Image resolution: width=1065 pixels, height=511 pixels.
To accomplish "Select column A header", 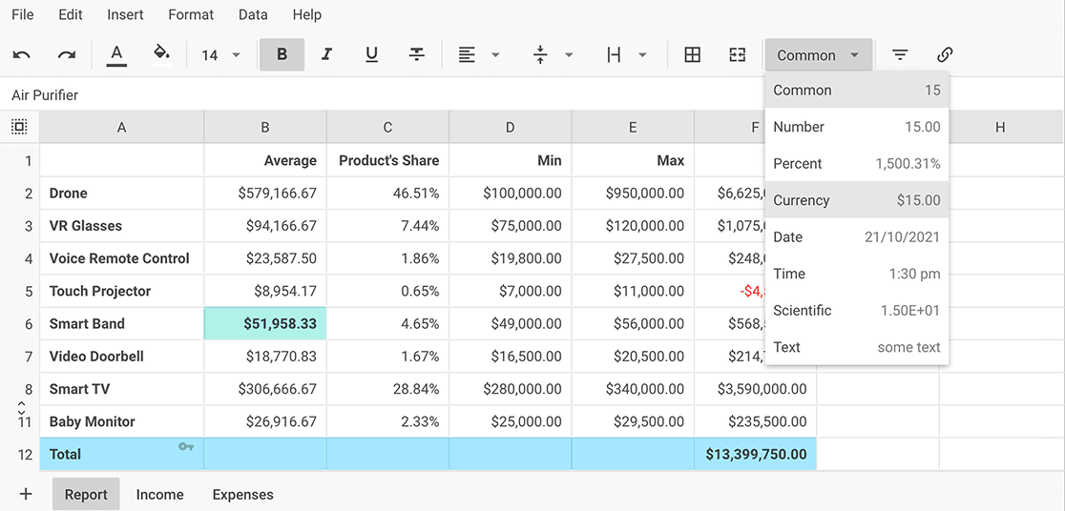I will pyautogui.click(x=121, y=127).
